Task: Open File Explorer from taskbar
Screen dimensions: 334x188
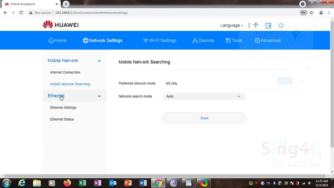Action: (x=37, y=183)
